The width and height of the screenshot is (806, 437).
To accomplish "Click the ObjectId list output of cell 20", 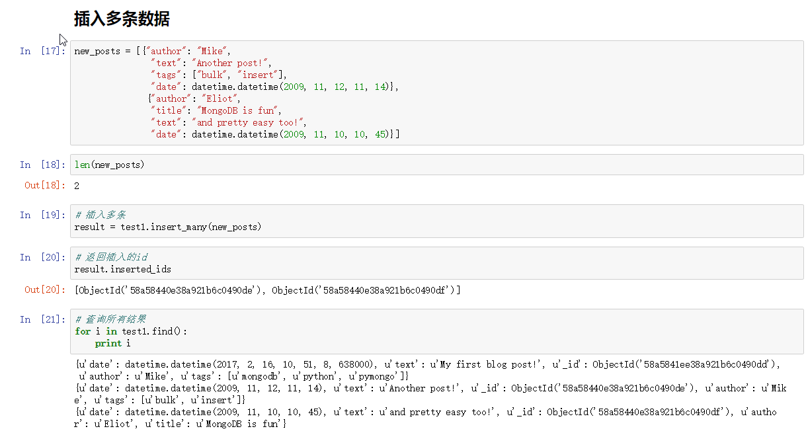I will tap(267, 290).
